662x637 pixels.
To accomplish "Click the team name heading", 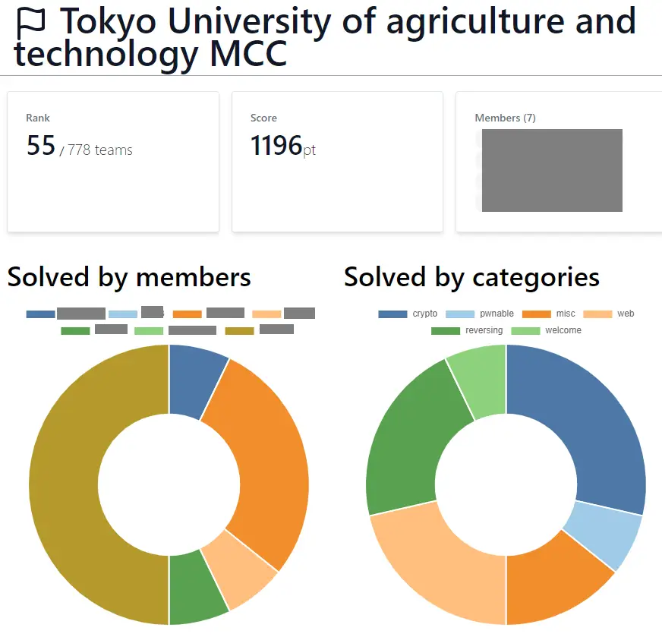I will [x=325, y=37].
